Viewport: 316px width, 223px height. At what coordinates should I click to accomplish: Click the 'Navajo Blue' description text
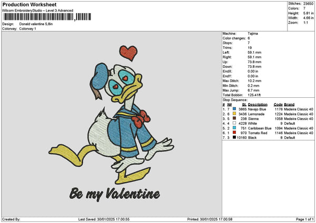[x=257, y=109]
